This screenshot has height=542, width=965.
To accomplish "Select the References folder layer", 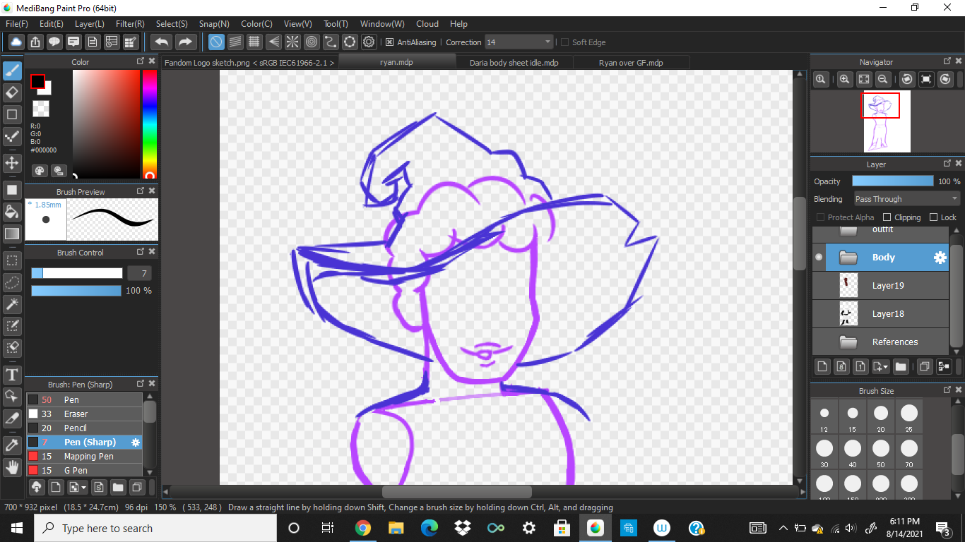I will [881, 342].
